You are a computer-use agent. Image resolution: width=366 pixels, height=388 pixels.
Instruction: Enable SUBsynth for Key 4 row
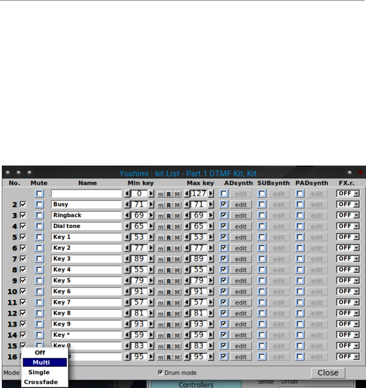262,270
